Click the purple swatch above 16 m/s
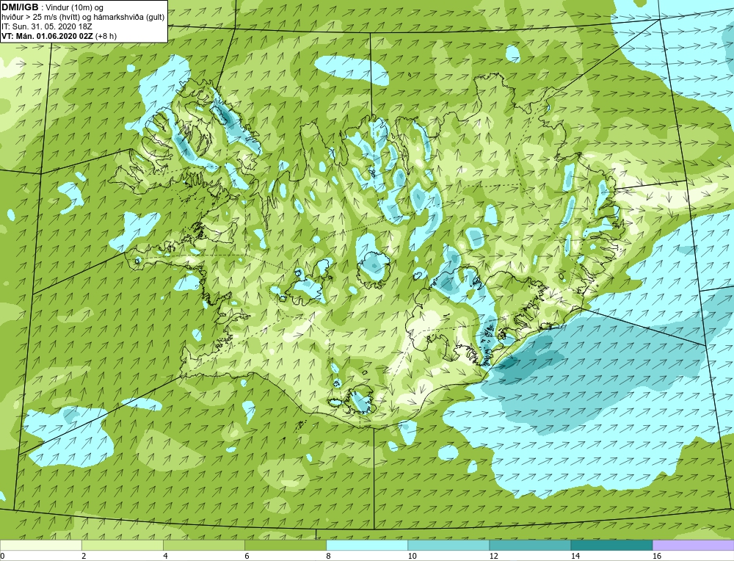Viewport: 734px width, 561px height. click(694, 545)
